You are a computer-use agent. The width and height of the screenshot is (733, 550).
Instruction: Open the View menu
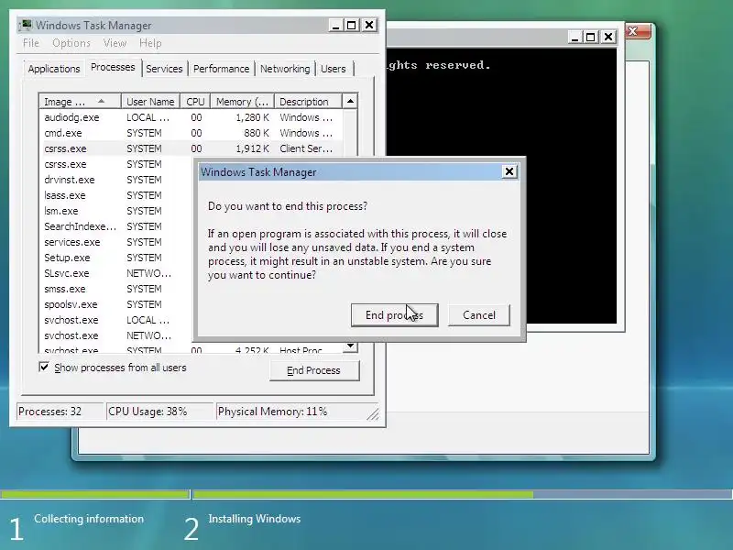[115, 43]
